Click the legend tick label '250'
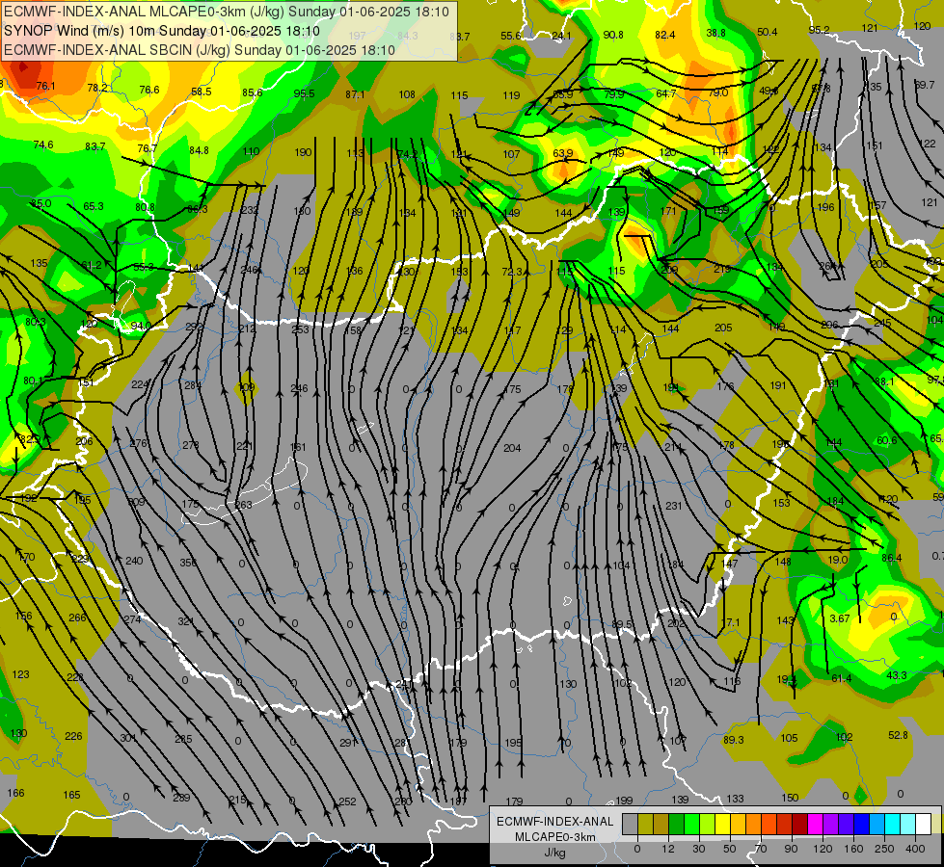 (884, 849)
